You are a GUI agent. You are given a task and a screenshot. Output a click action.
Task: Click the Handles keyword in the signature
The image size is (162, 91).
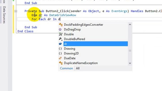pos(137,11)
